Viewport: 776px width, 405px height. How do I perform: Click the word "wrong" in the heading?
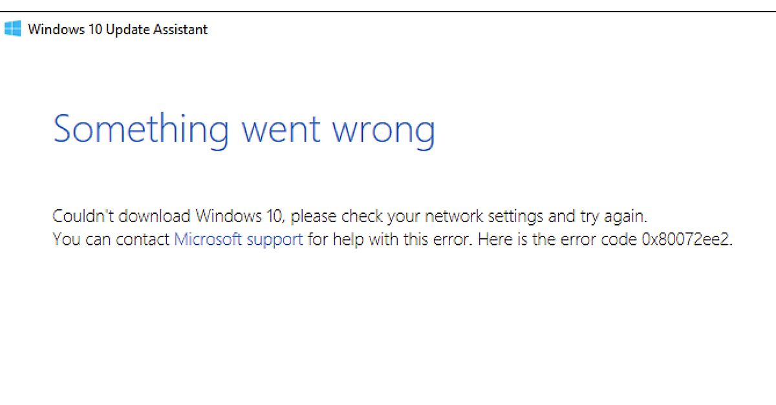pos(383,130)
